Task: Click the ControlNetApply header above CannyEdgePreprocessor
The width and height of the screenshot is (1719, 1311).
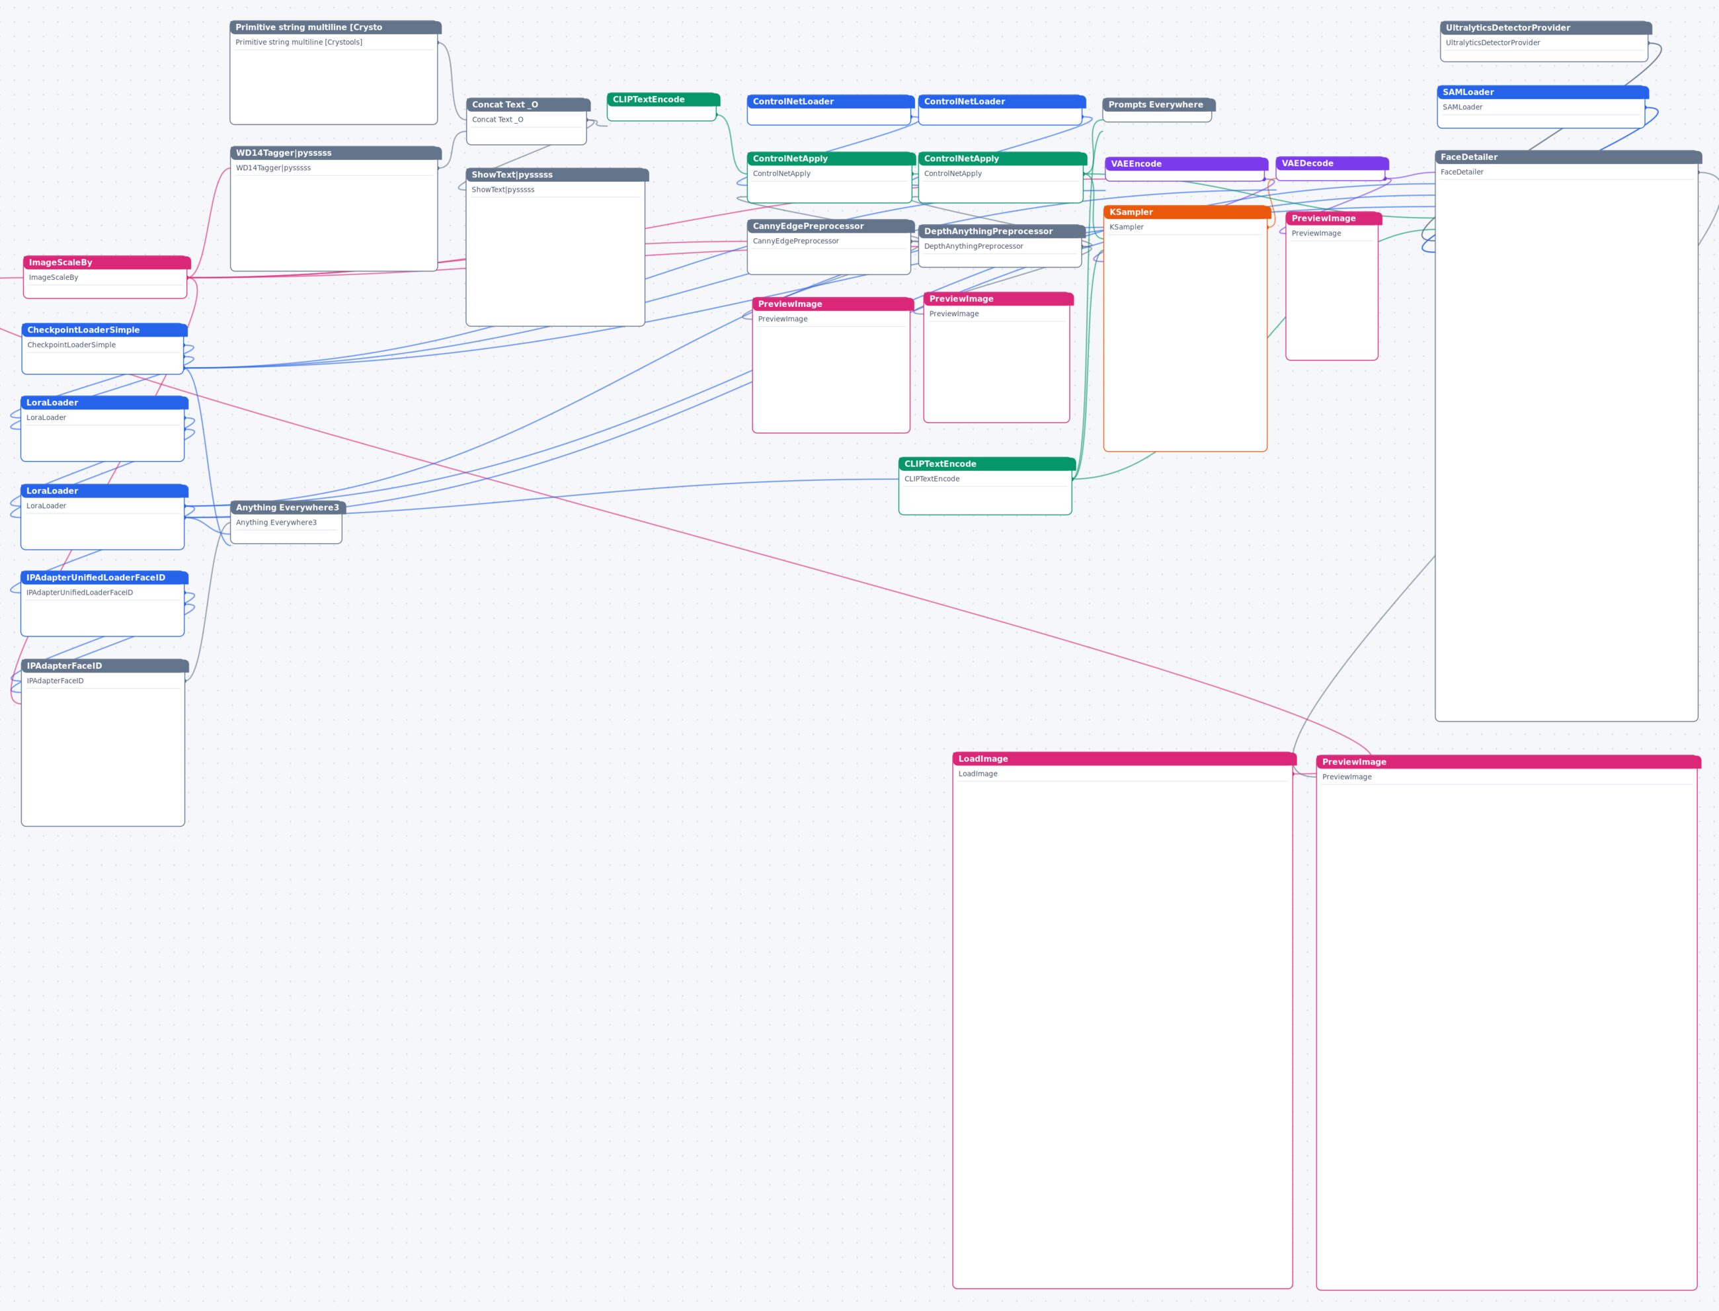Action: [x=832, y=158]
